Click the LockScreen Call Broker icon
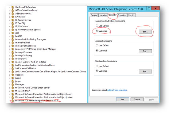This screenshot has width=171, height=114. [x=13, y=68]
